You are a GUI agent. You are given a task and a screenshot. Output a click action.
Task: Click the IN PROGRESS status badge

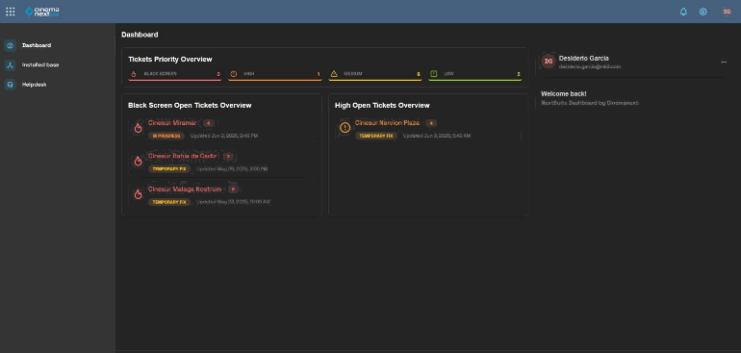pyautogui.click(x=166, y=136)
